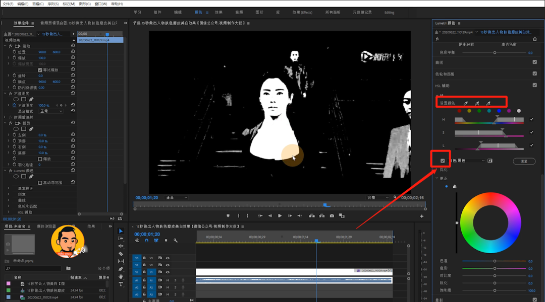The width and height of the screenshot is (545, 302).
Task: Reset the Motion effect
Action: pyautogui.click(x=73, y=46)
